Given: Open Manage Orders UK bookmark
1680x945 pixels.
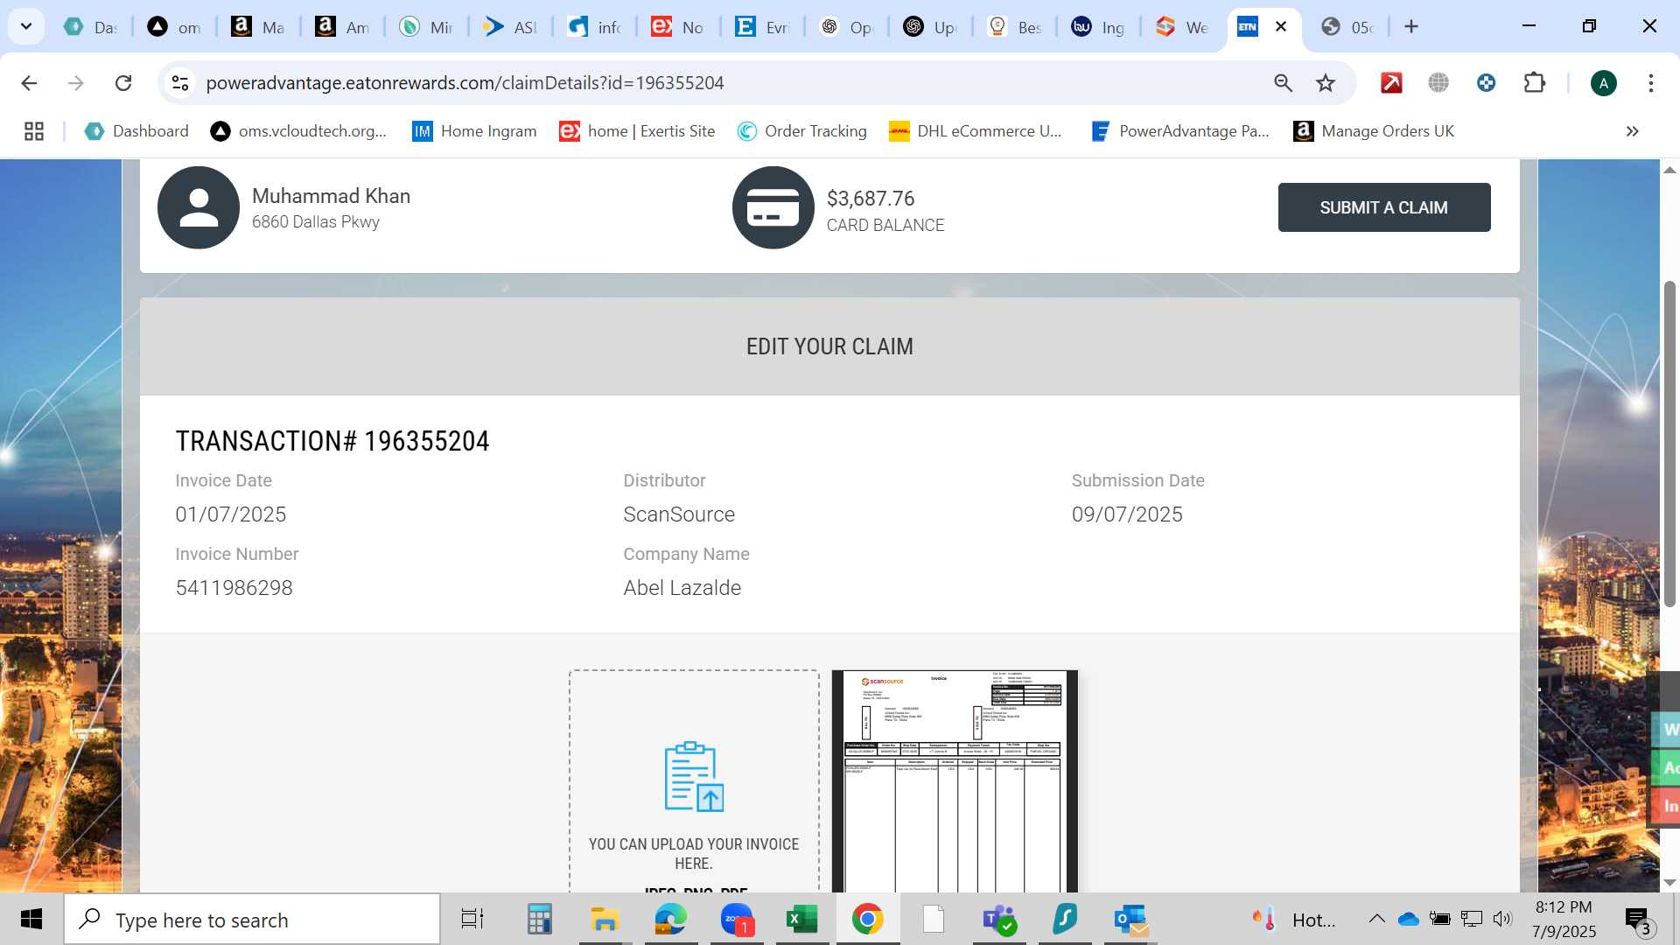Looking at the screenshot, I should (x=1374, y=131).
